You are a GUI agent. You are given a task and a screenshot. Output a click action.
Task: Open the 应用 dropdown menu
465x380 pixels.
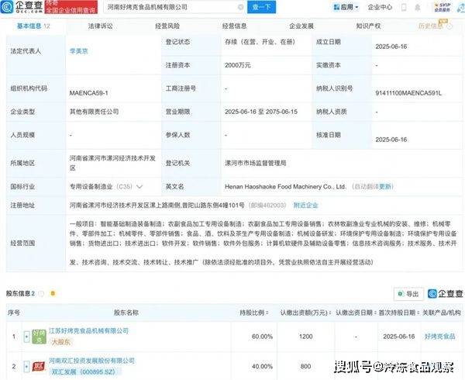(346, 7)
